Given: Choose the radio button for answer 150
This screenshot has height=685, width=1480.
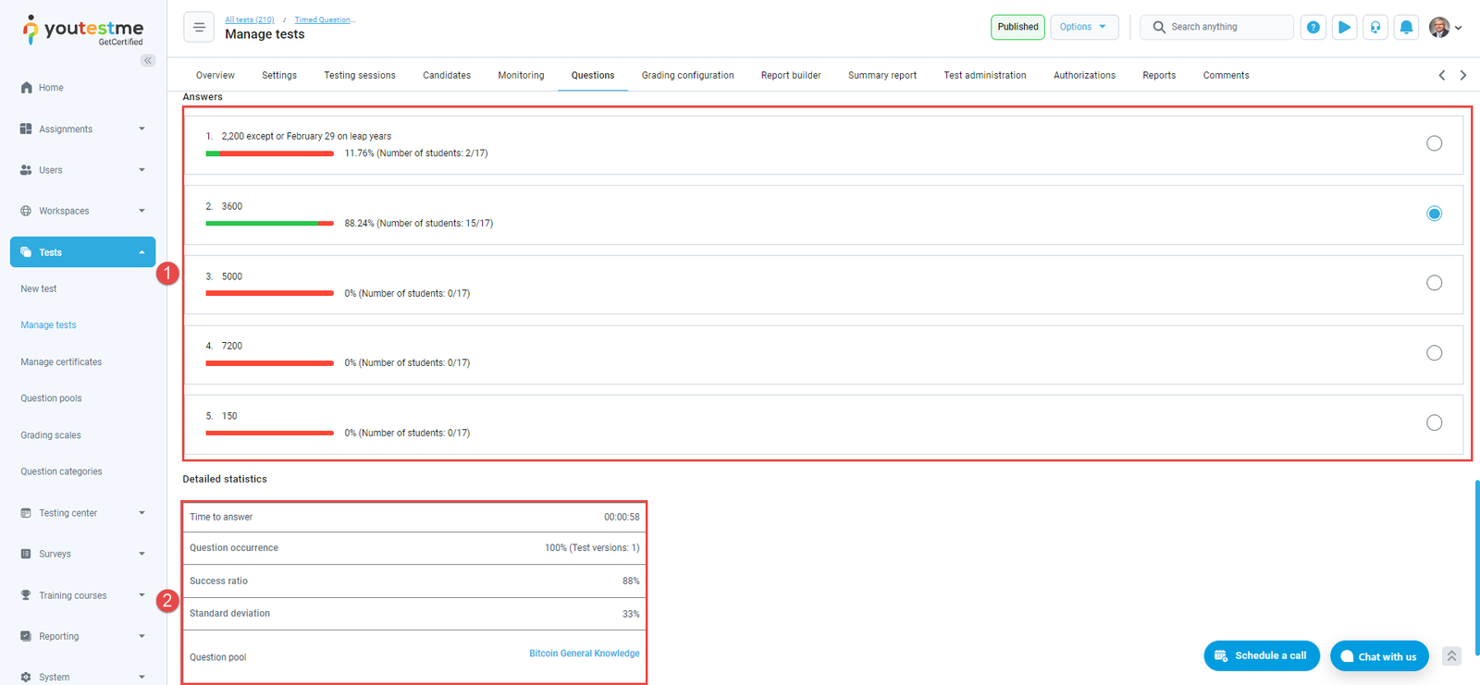Looking at the screenshot, I should 1434,422.
